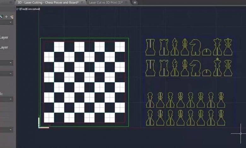246x148 pixels.
Task: Open the Laser Cut vs 3D Print tab
Action: point(106,3)
